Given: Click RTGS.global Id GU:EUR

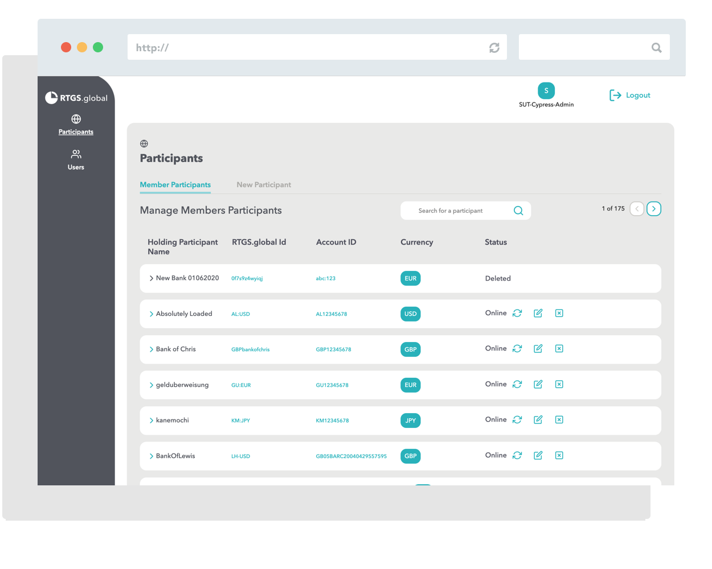Looking at the screenshot, I should pos(241,385).
